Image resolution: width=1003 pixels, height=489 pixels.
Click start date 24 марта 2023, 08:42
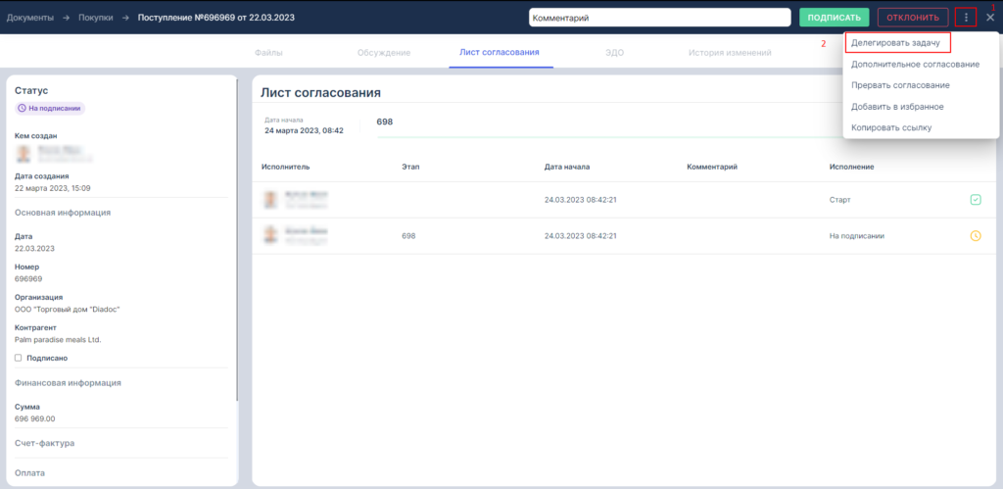click(x=305, y=130)
